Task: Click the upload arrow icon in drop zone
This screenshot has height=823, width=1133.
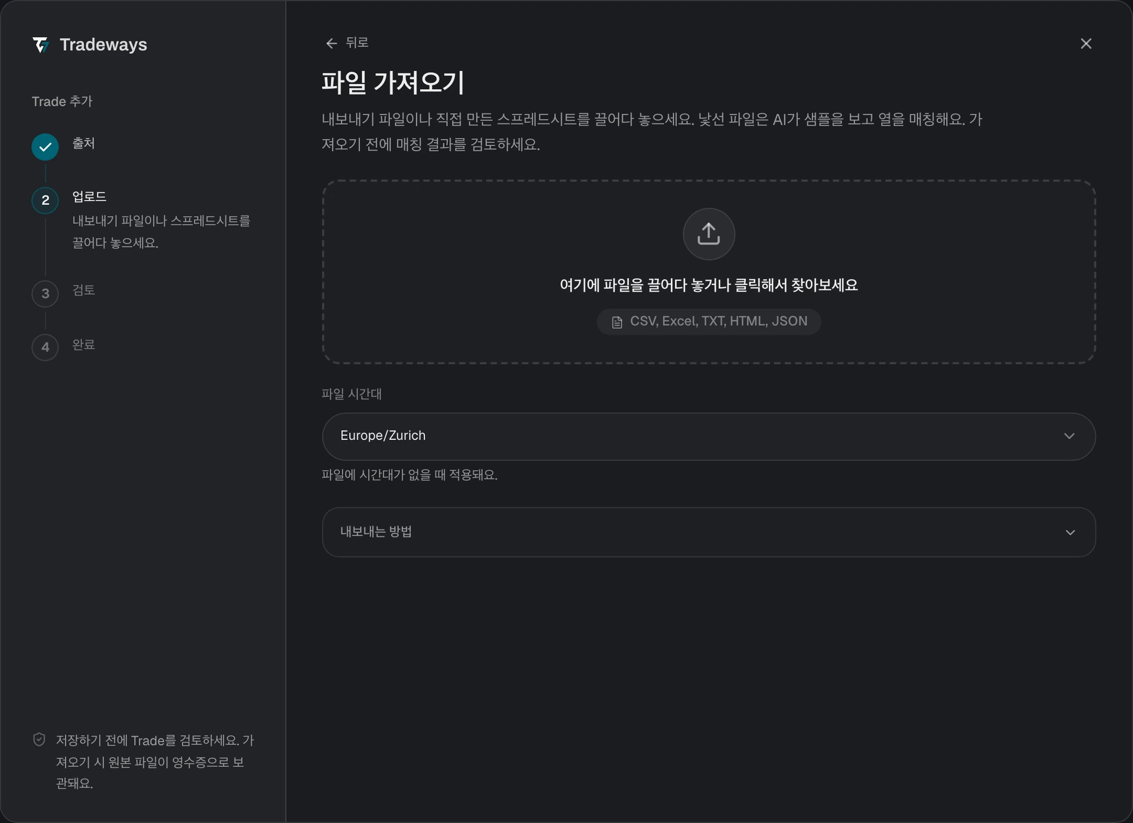Action: click(x=709, y=234)
